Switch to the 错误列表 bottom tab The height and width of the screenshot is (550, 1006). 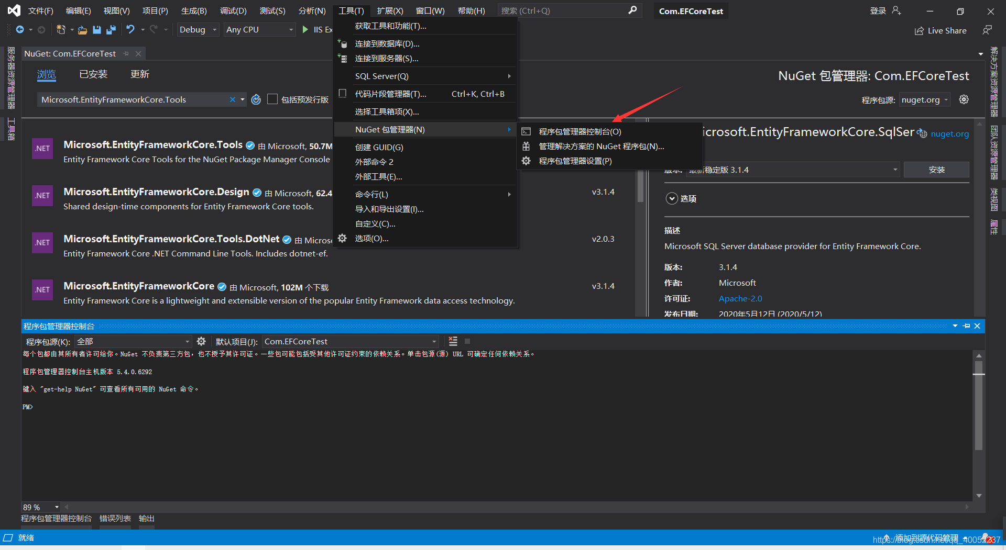[x=115, y=519]
